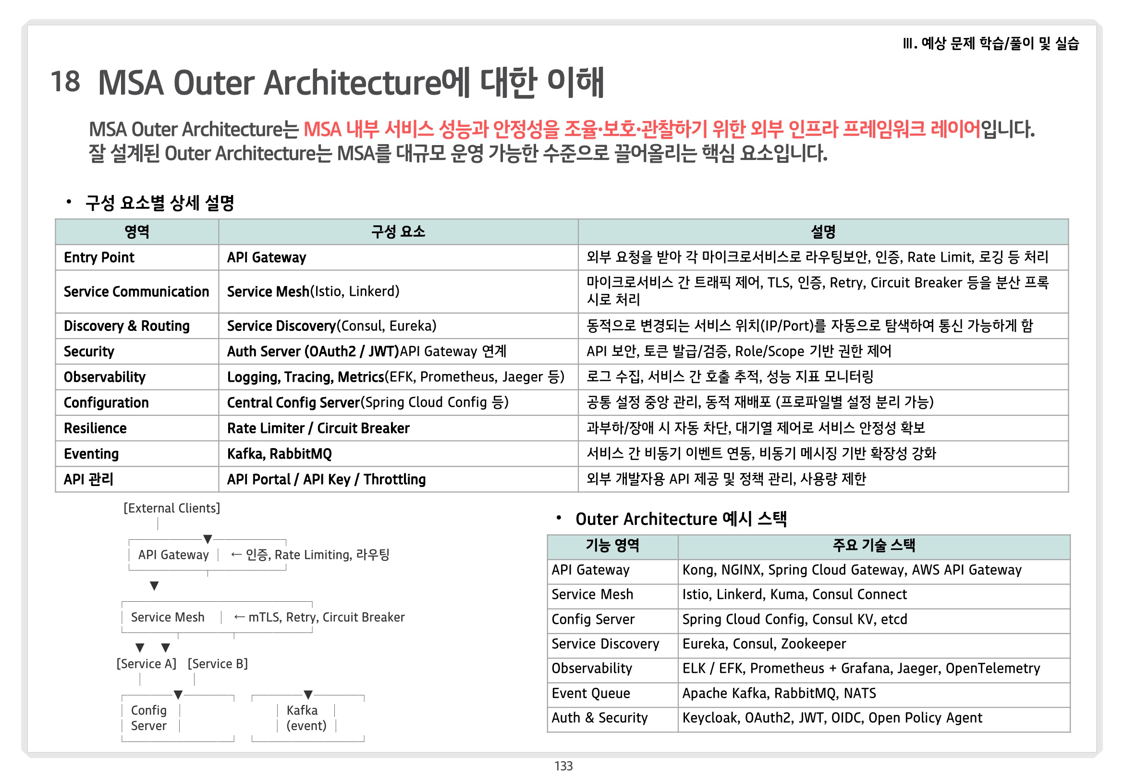Click the 'Logging, Tracing, Metrics' cell
1124x778 pixels.
398,377
